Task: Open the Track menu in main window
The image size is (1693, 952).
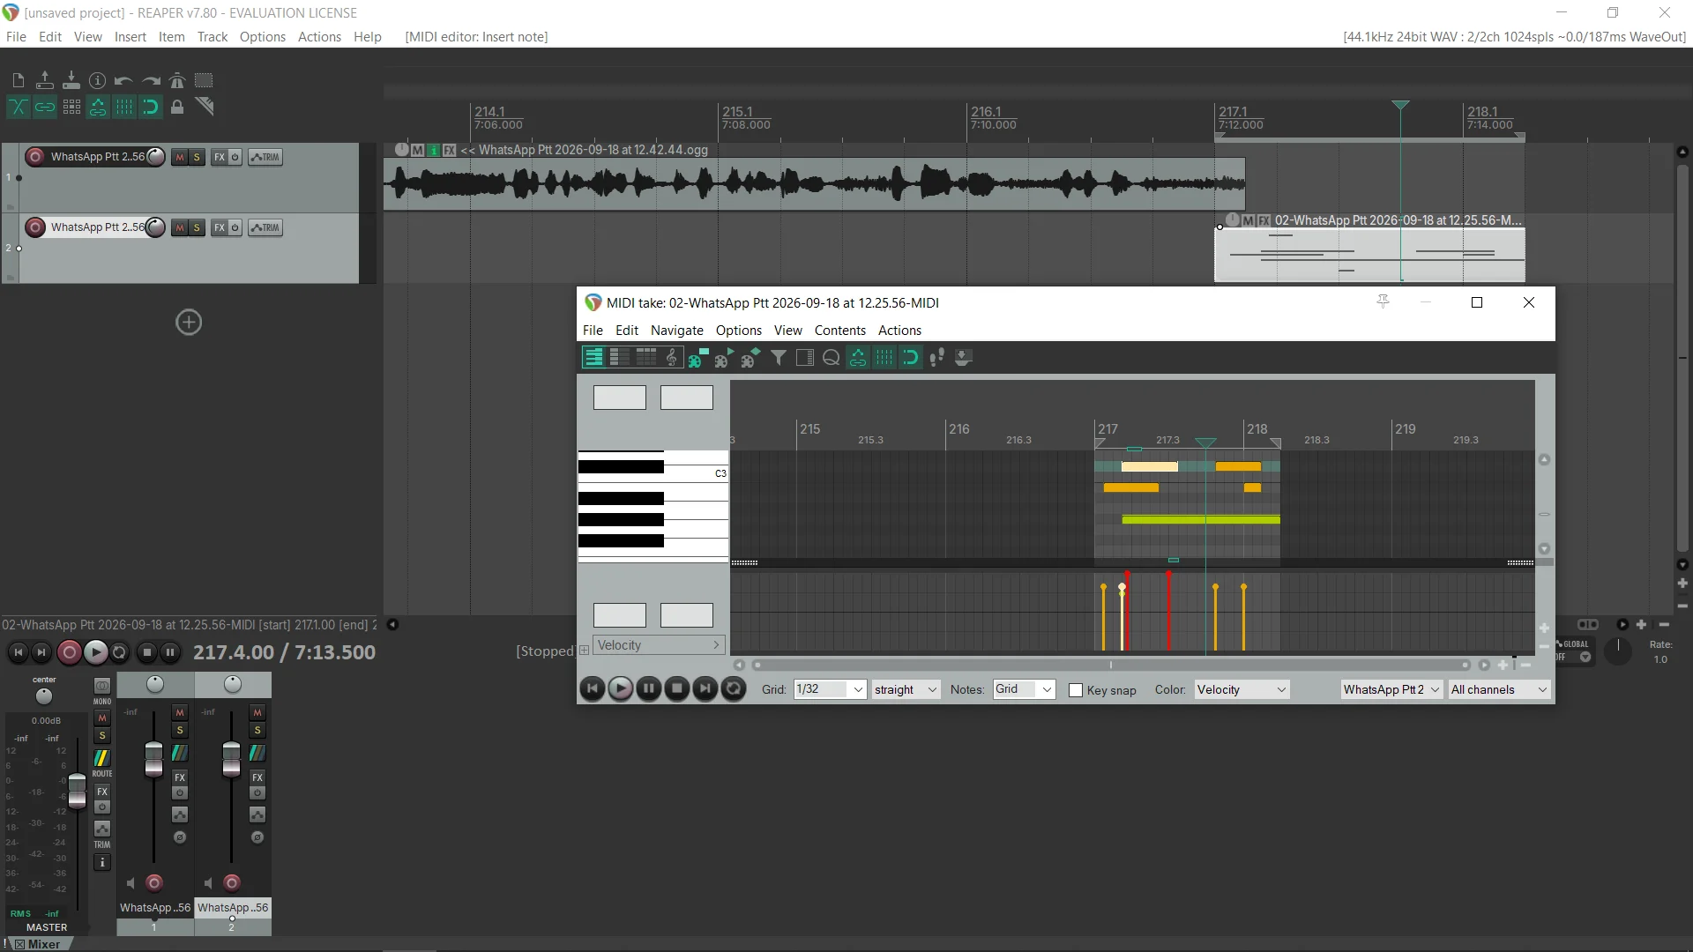Action: click(213, 37)
